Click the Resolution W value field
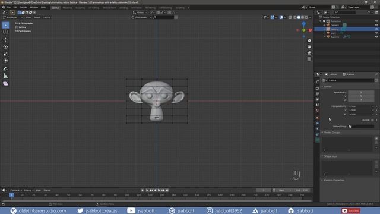This screenshot has height=214, width=380. (x=361, y=100)
